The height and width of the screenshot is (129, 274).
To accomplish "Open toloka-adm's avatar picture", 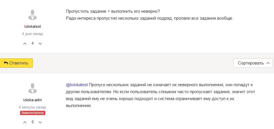I will click(33, 88).
